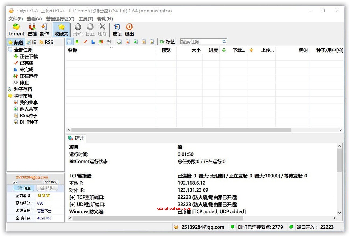Expand the [+] TCP监听端口 row
Image resolution: width=350 pixels, height=237 pixels.
pyautogui.click(x=87, y=197)
